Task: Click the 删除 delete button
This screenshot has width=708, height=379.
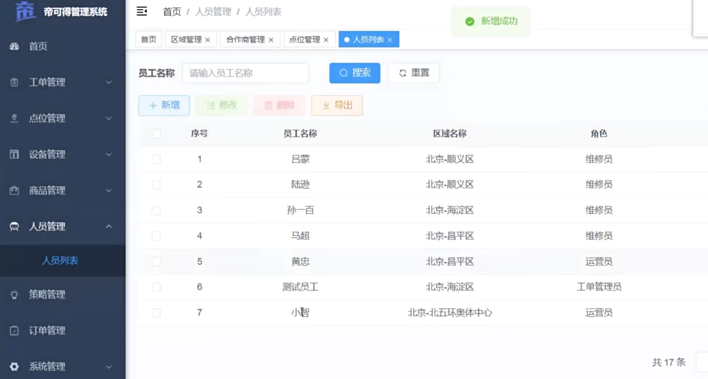Action: [x=279, y=105]
